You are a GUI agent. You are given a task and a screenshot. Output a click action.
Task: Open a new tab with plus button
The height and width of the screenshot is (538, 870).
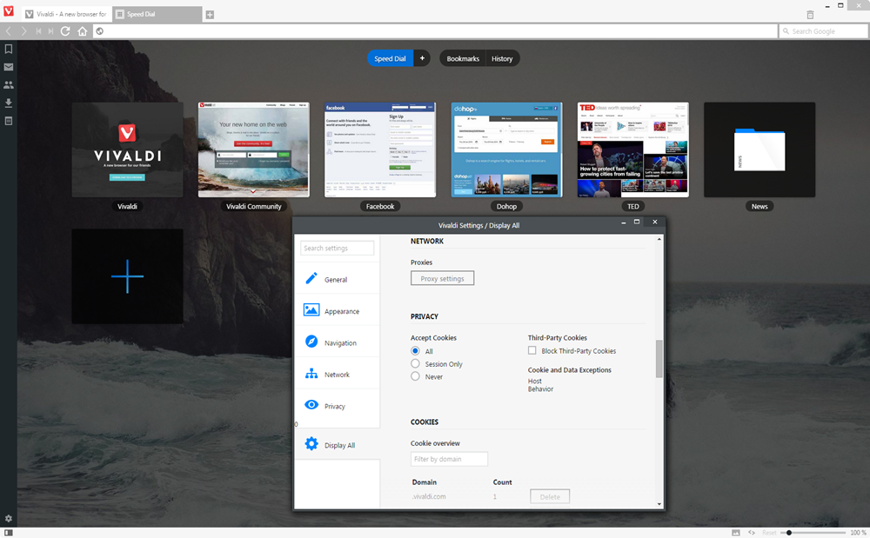coord(210,15)
